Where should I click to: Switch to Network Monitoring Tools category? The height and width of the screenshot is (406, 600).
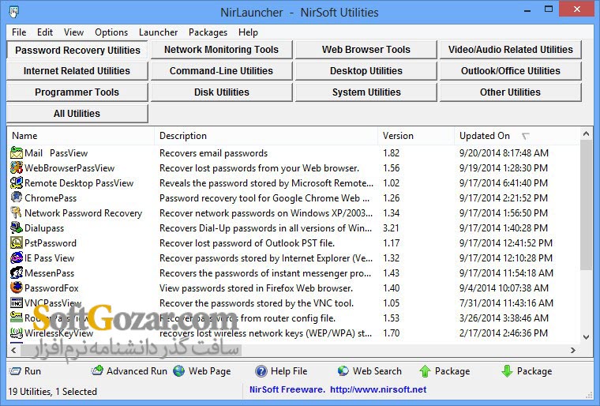click(x=222, y=50)
